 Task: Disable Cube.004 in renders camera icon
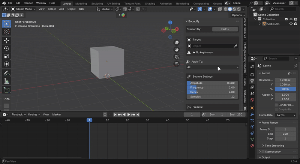(295, 24)
